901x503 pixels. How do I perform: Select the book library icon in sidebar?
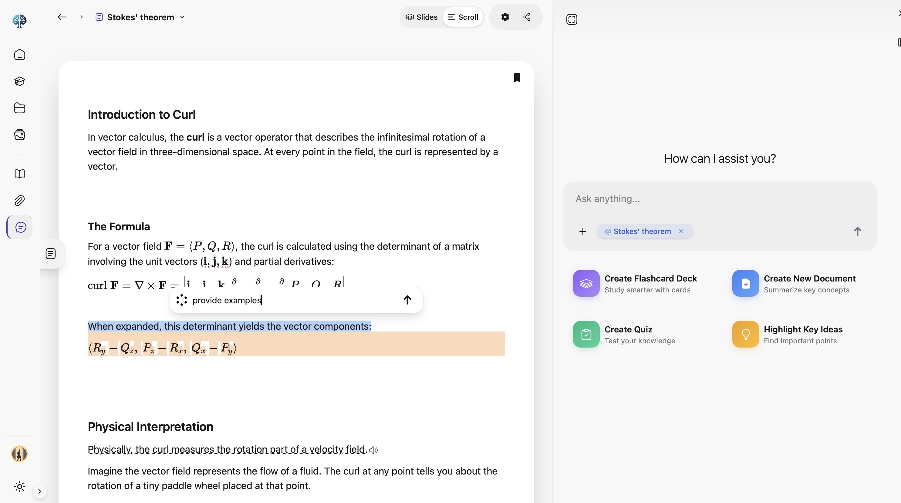coord(20,174)
